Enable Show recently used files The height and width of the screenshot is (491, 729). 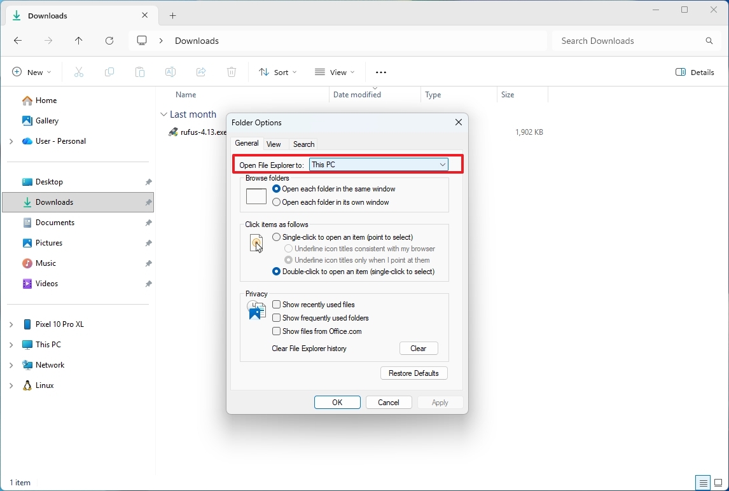click(277, 304)
